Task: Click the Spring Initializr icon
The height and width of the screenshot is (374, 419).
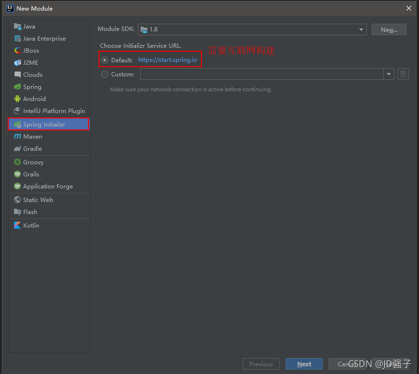Action: [x=17, y=124]
